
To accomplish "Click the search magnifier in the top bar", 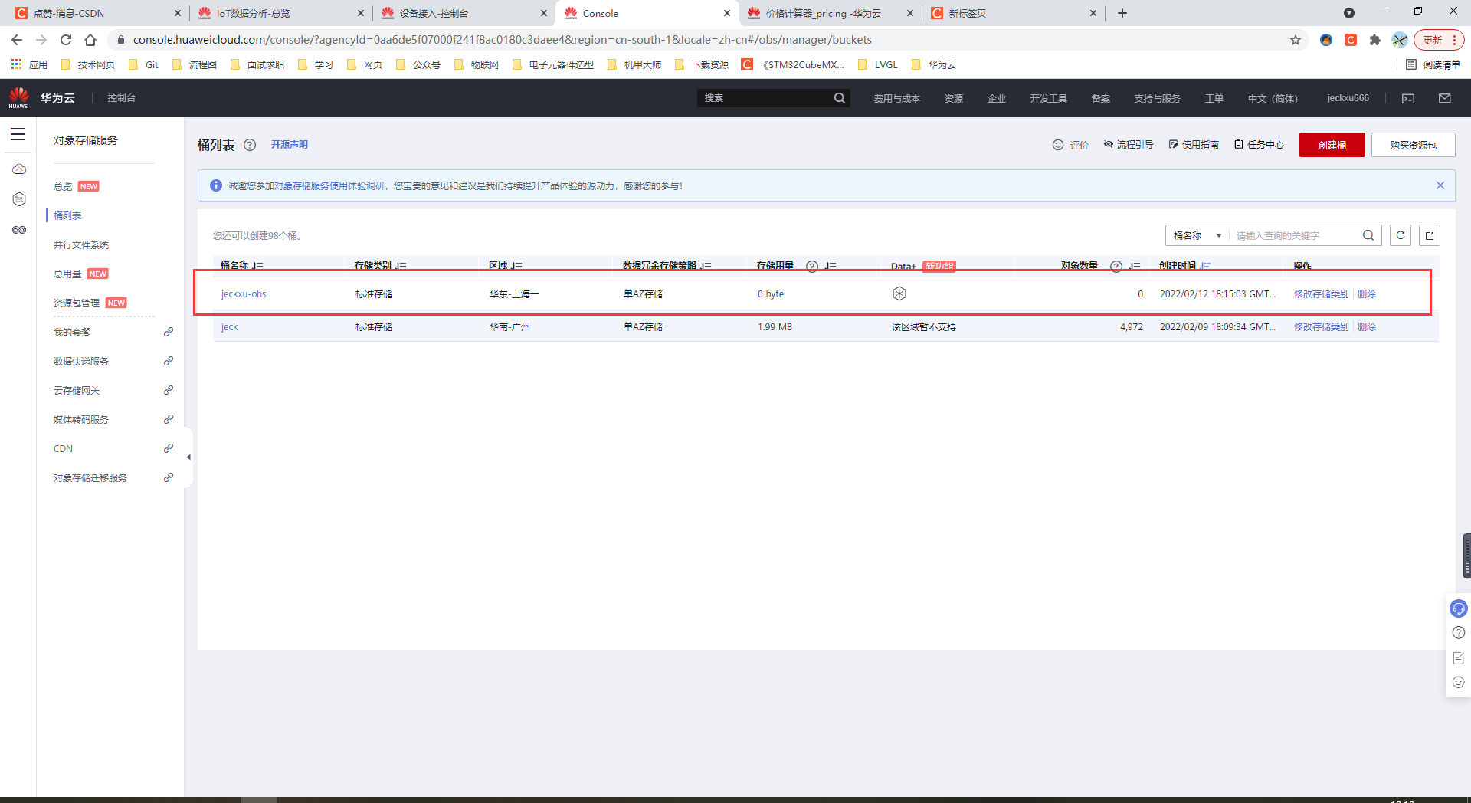I will 840,98.
